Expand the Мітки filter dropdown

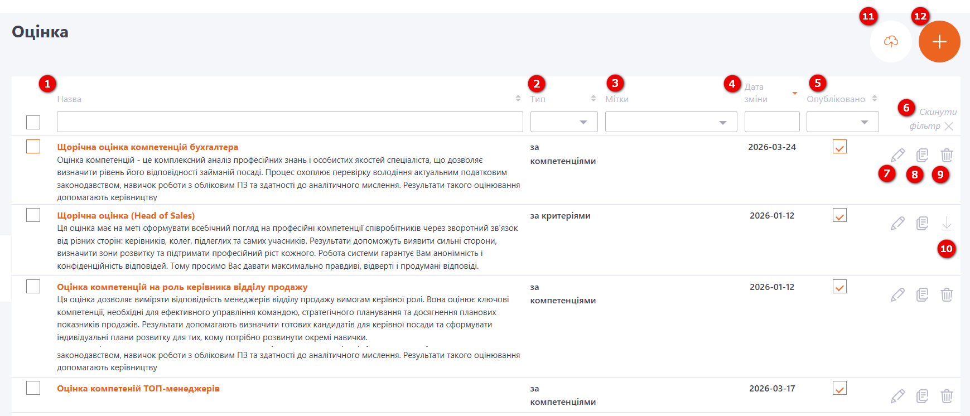tap(671, 122)
